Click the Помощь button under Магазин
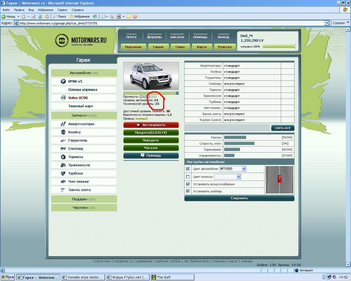This screenshot has height=281, width=351. [151, 156]
